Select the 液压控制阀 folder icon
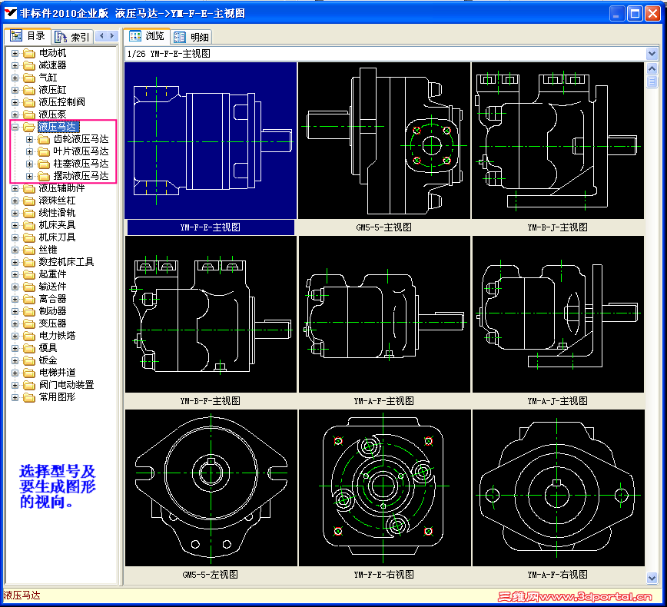Viewport: 667px width, 607px height. (29, 102)
